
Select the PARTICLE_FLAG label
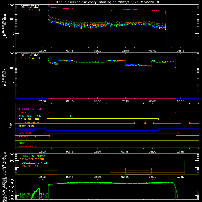pyautogui.click(x=28, y=136)
